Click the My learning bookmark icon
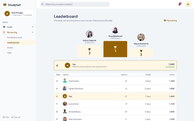The image size is (194, 121). (4, 32)
